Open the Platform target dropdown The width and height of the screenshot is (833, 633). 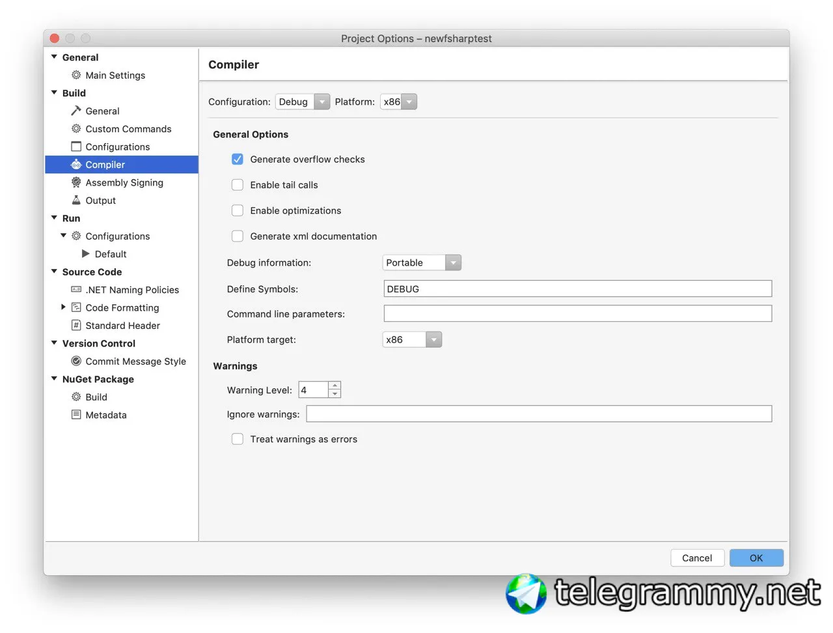[412, 339]
